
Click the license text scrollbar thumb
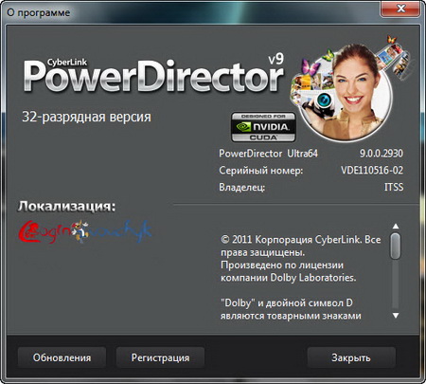pos(396,246)
